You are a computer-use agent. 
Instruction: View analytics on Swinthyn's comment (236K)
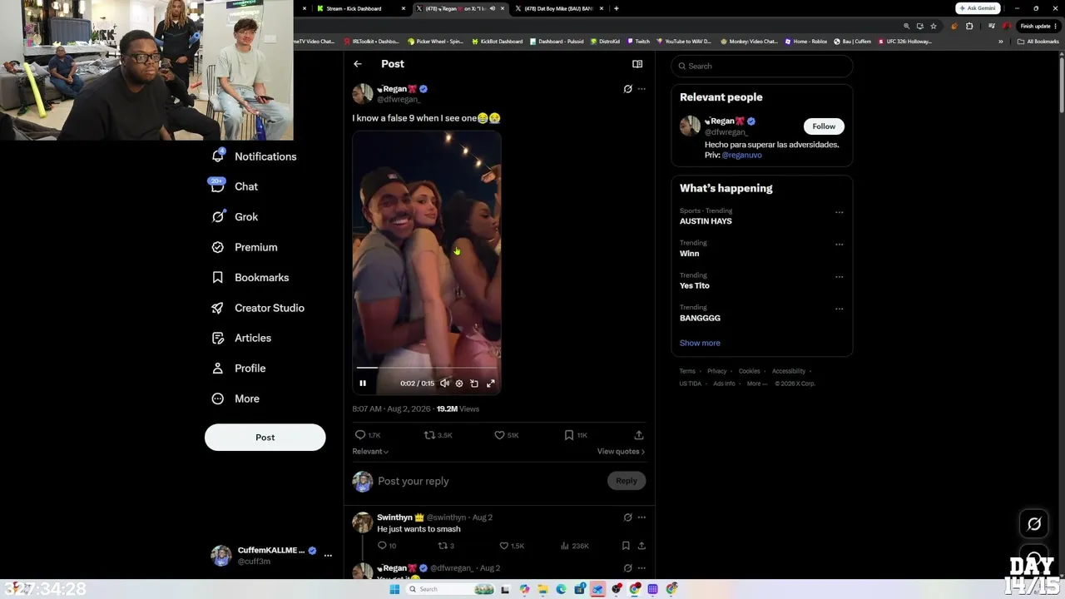[x=575, y=546]
